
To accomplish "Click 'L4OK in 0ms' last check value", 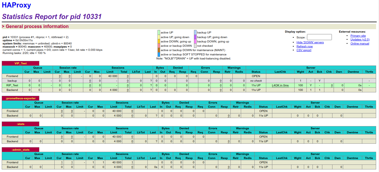I will point(280,85).
